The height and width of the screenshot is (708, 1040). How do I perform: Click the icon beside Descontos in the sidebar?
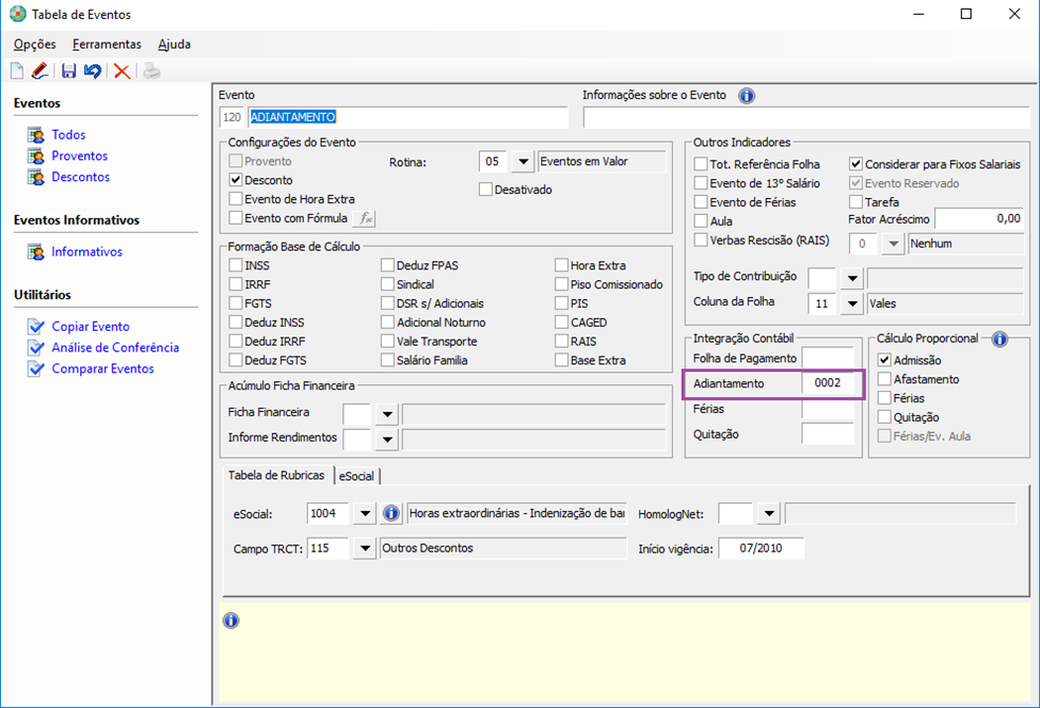(x=36, y=177)
